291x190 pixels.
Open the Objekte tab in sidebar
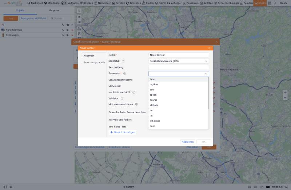(20, 11)
